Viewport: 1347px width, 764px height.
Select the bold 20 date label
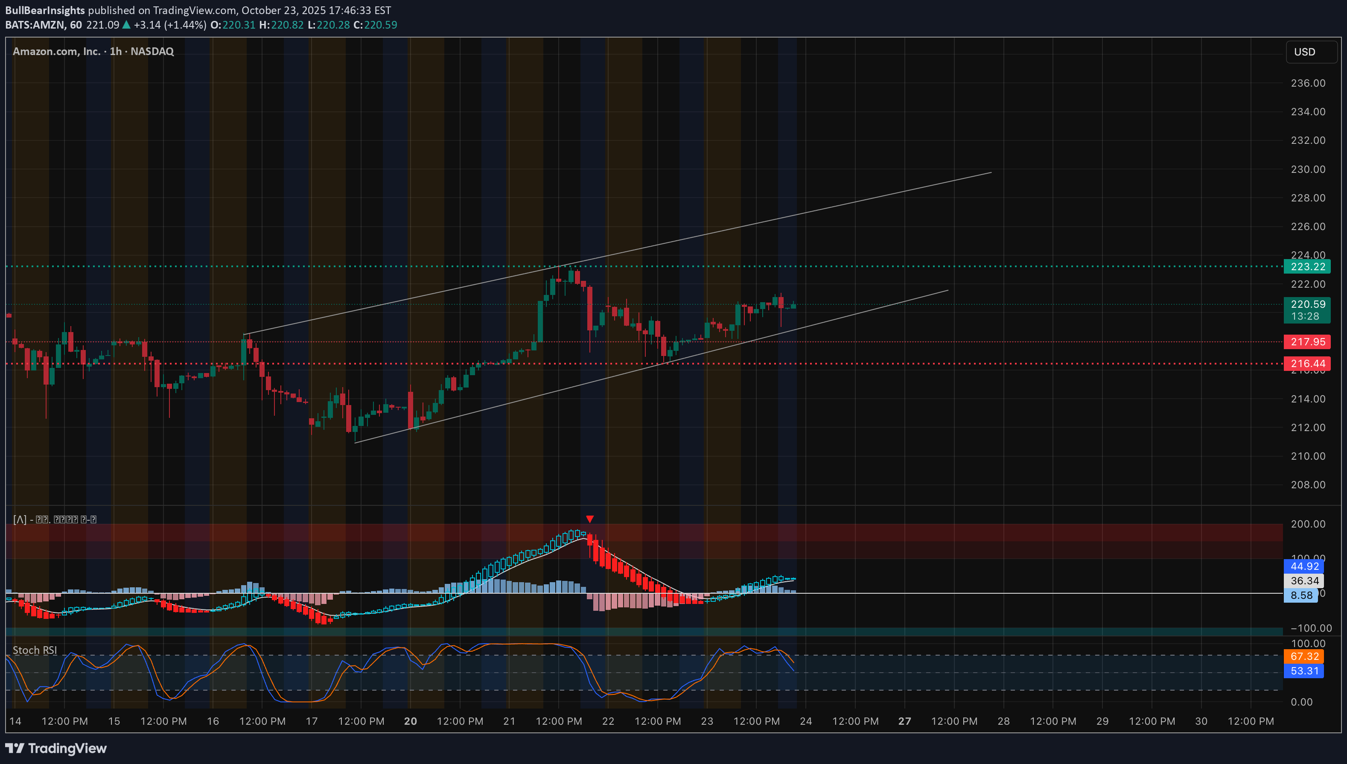pyautogui.click(x=410, y=721)
